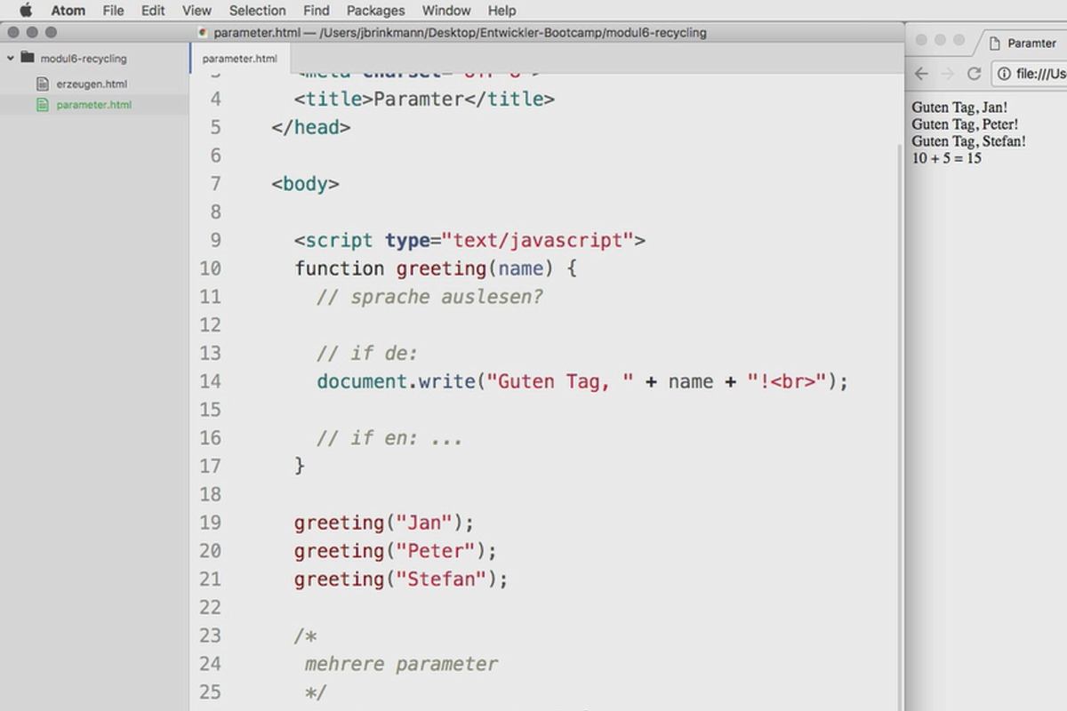Collapse the modul6-recycling folder chevron

(x=10, y=58)
